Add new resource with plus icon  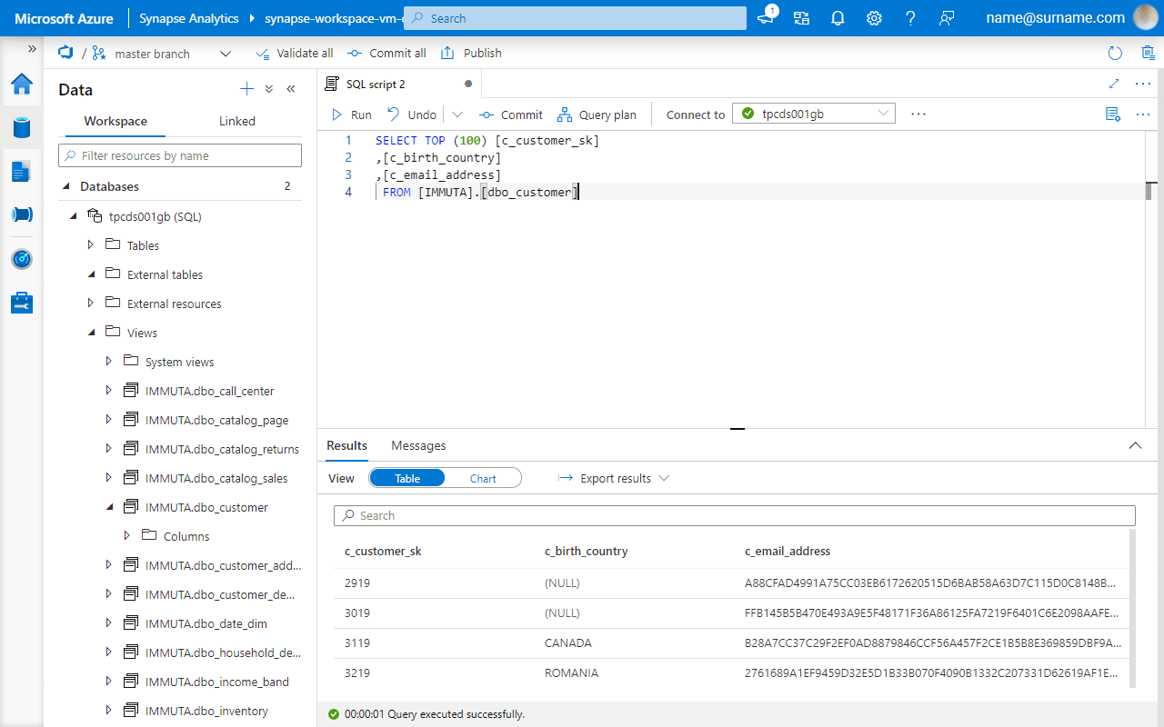[x=246, y=89]
